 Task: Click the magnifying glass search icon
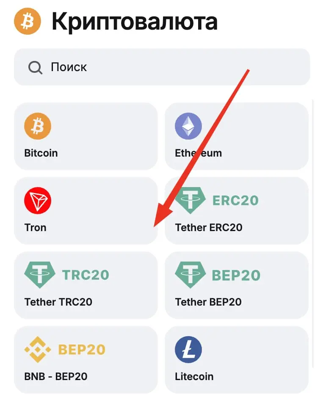[x=35, y=67]
